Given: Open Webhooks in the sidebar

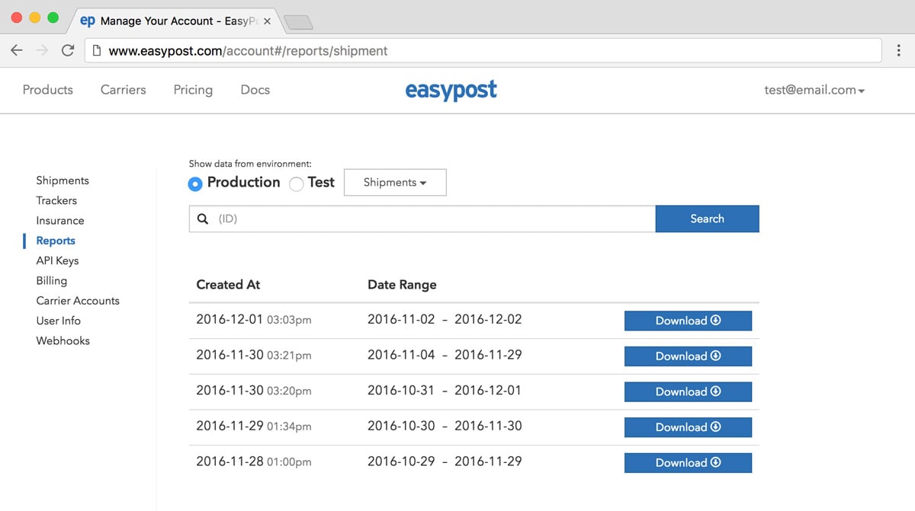Looking at the screenshot, I should click(63, 340).
